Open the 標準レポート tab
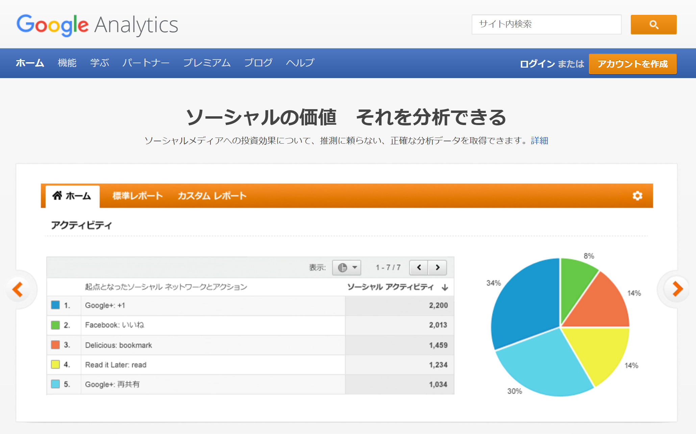 click(x=138, y=196)
